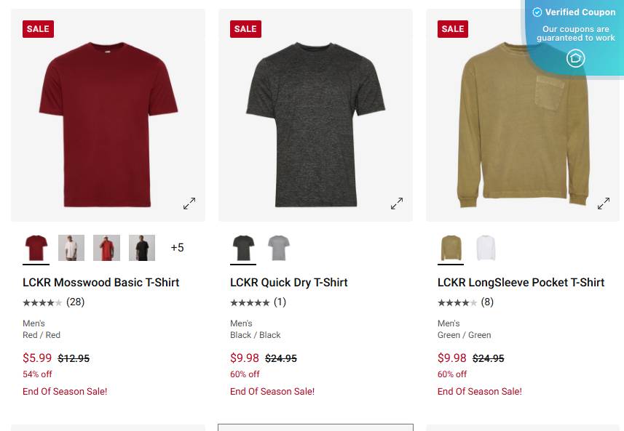Screen dimensions: 624x431
Task: Pick the white variant of the LongSleeve Pocket T-Shirt
Action: 486,247
